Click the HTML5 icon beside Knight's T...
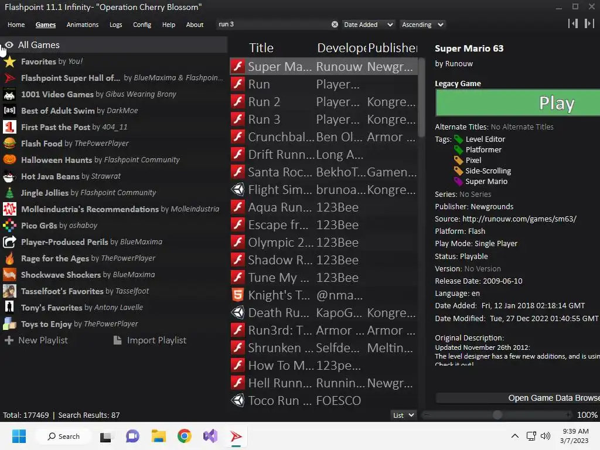This screenshot has width=600, height=450. (x=238, y=295)
